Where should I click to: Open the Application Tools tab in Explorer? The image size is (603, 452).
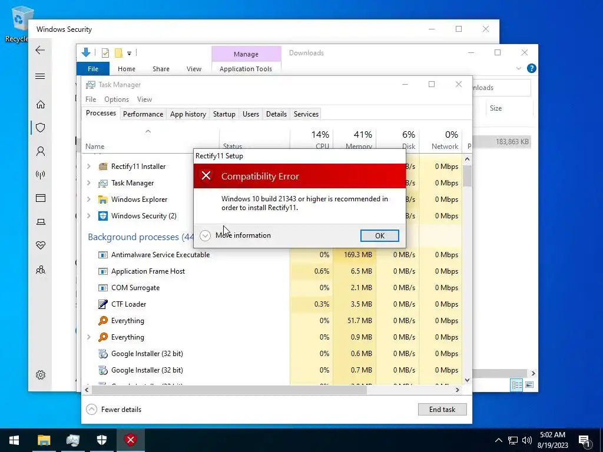246,69
